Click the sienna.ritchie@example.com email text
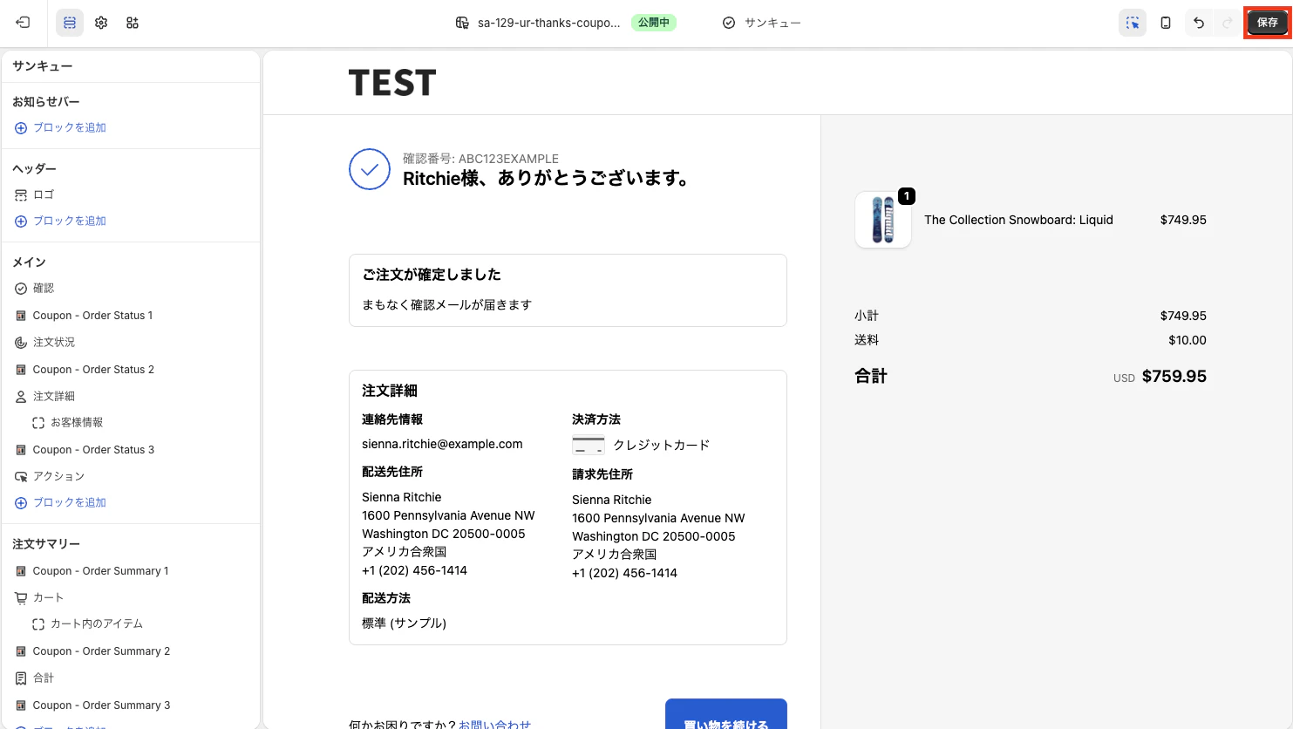The image size is (1293, 729). (442, 444)
